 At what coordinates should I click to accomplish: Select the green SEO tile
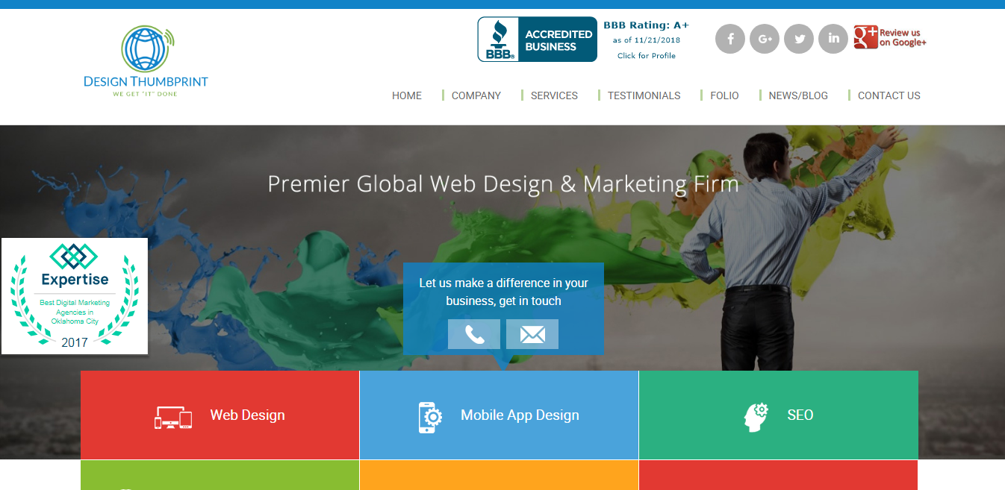(x=779, y=415)
